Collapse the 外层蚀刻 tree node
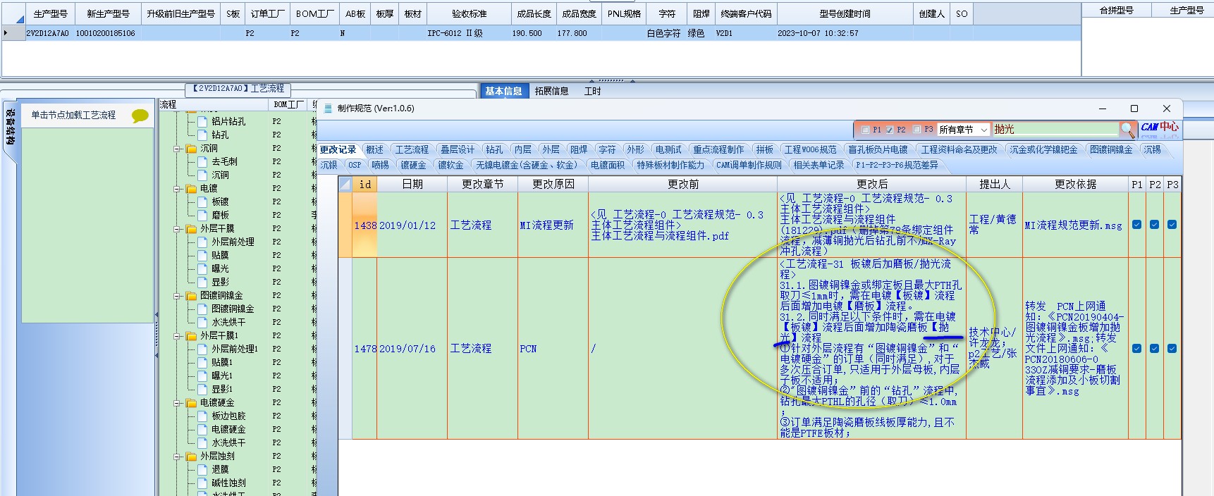The image size is (1214, 496). [177, 457]
